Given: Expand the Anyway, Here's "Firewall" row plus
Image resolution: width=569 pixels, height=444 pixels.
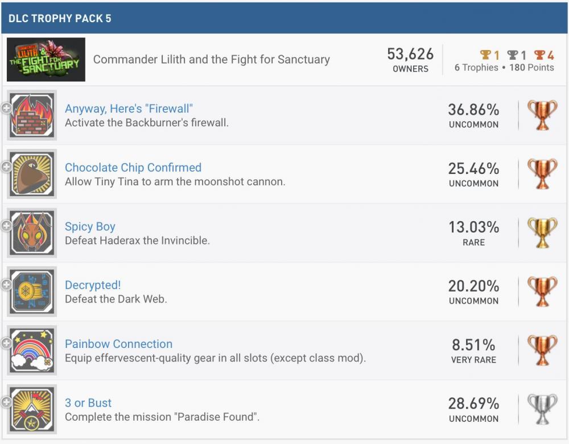Looking at the screenshot, I should click(x=6, y=108).
